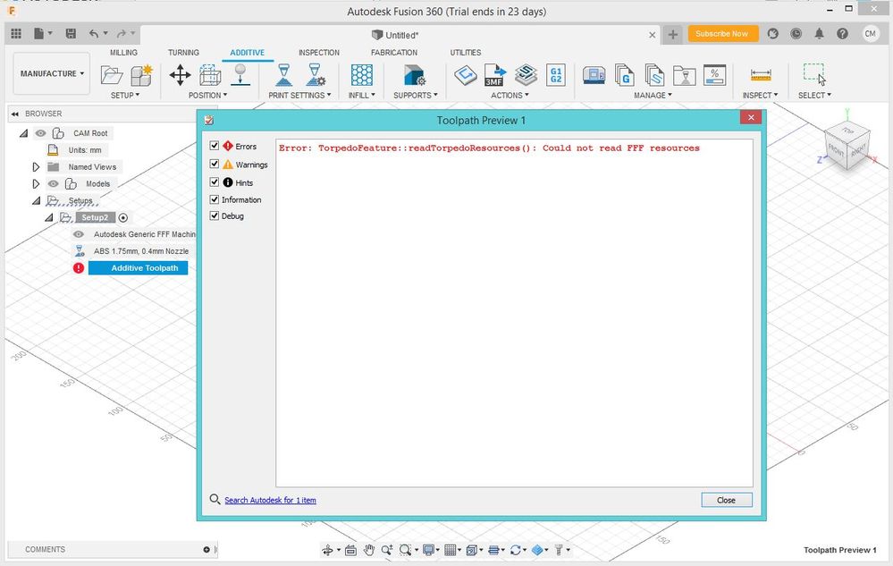This screenshot has height=566, width=893.
Task: Open the Print Setting Library icon
Action: pyautogui.click(x=654, y=74)
